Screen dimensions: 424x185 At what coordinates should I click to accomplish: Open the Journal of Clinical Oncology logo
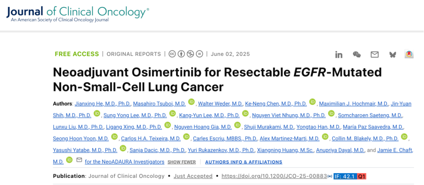pyautogui.click(x=77, y=14)
